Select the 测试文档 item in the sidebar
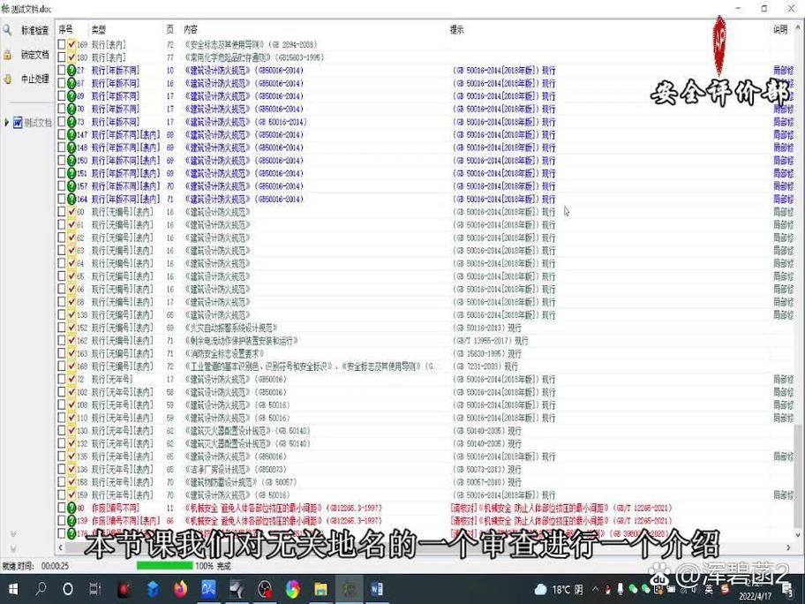This screenshot has width=805, height=604. (39, 122)
